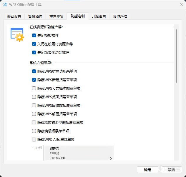The height and width of the screenshot is (177, 186).
Task: Select the 重置修复 tab
Action: tap(57, 16)
